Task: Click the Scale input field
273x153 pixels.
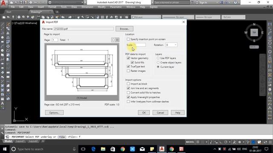Action: click(139, 45)
